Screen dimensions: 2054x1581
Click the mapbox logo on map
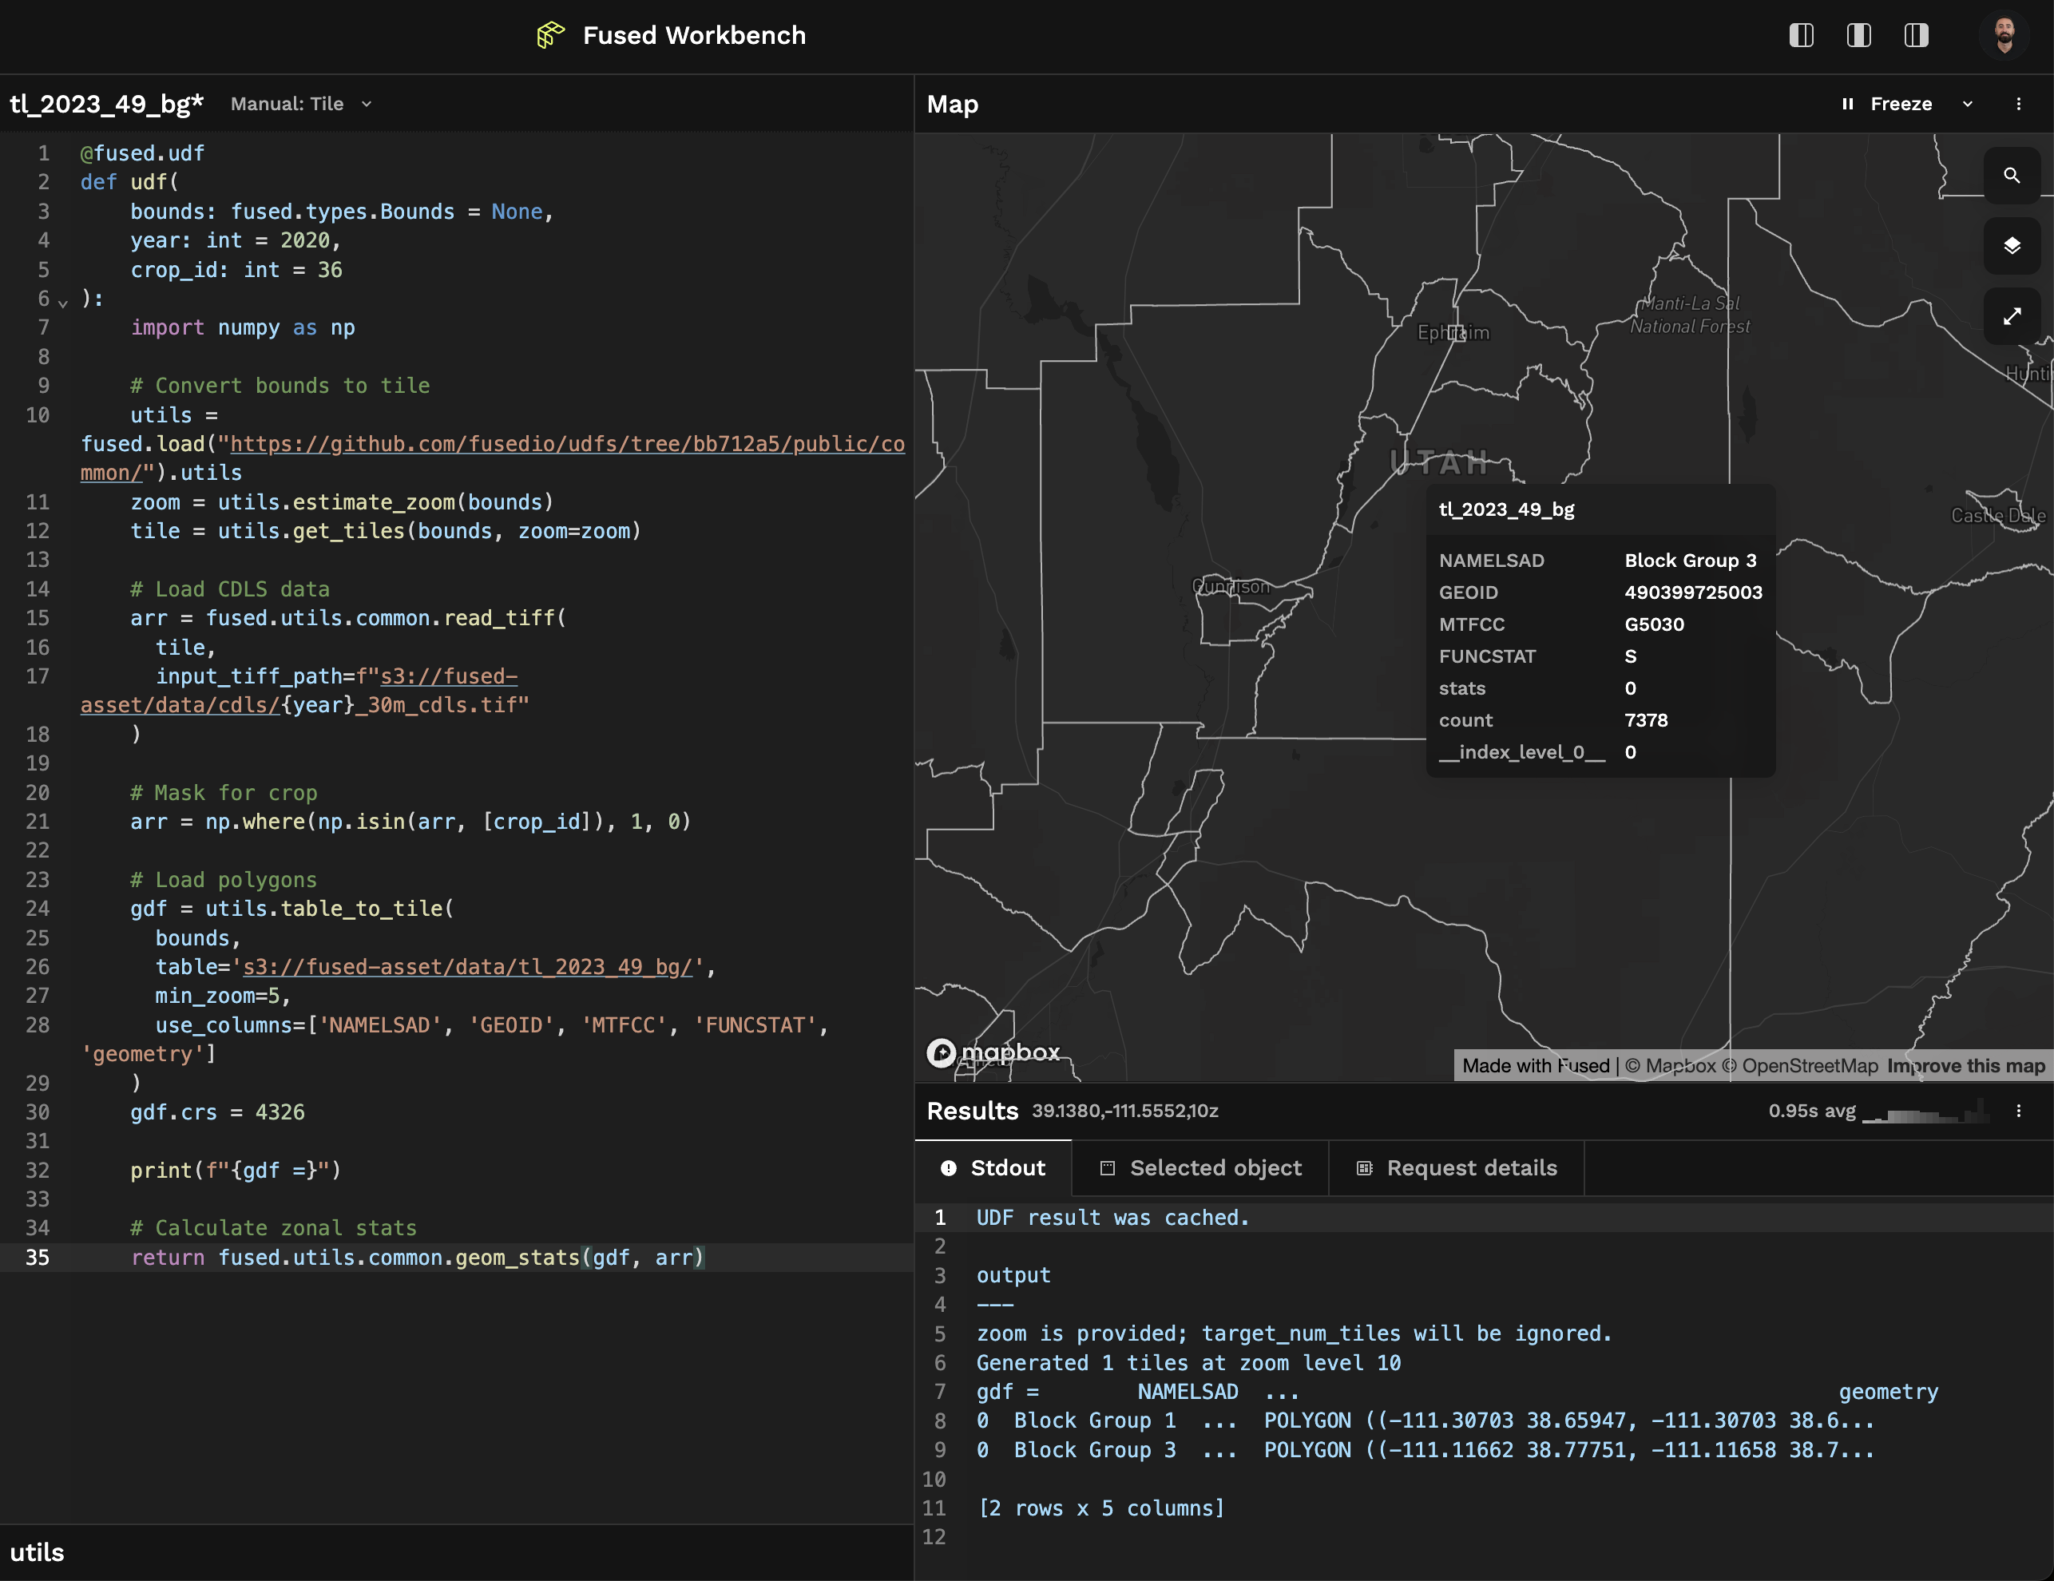pos(993,1052)
